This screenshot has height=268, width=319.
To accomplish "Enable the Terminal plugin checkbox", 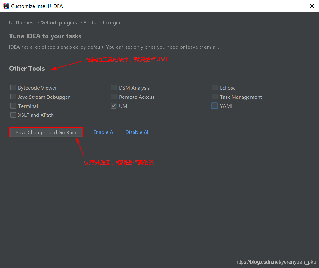I will [x=13, y=106].
